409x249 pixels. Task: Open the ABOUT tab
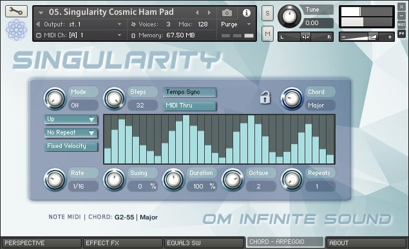(366, 243)
